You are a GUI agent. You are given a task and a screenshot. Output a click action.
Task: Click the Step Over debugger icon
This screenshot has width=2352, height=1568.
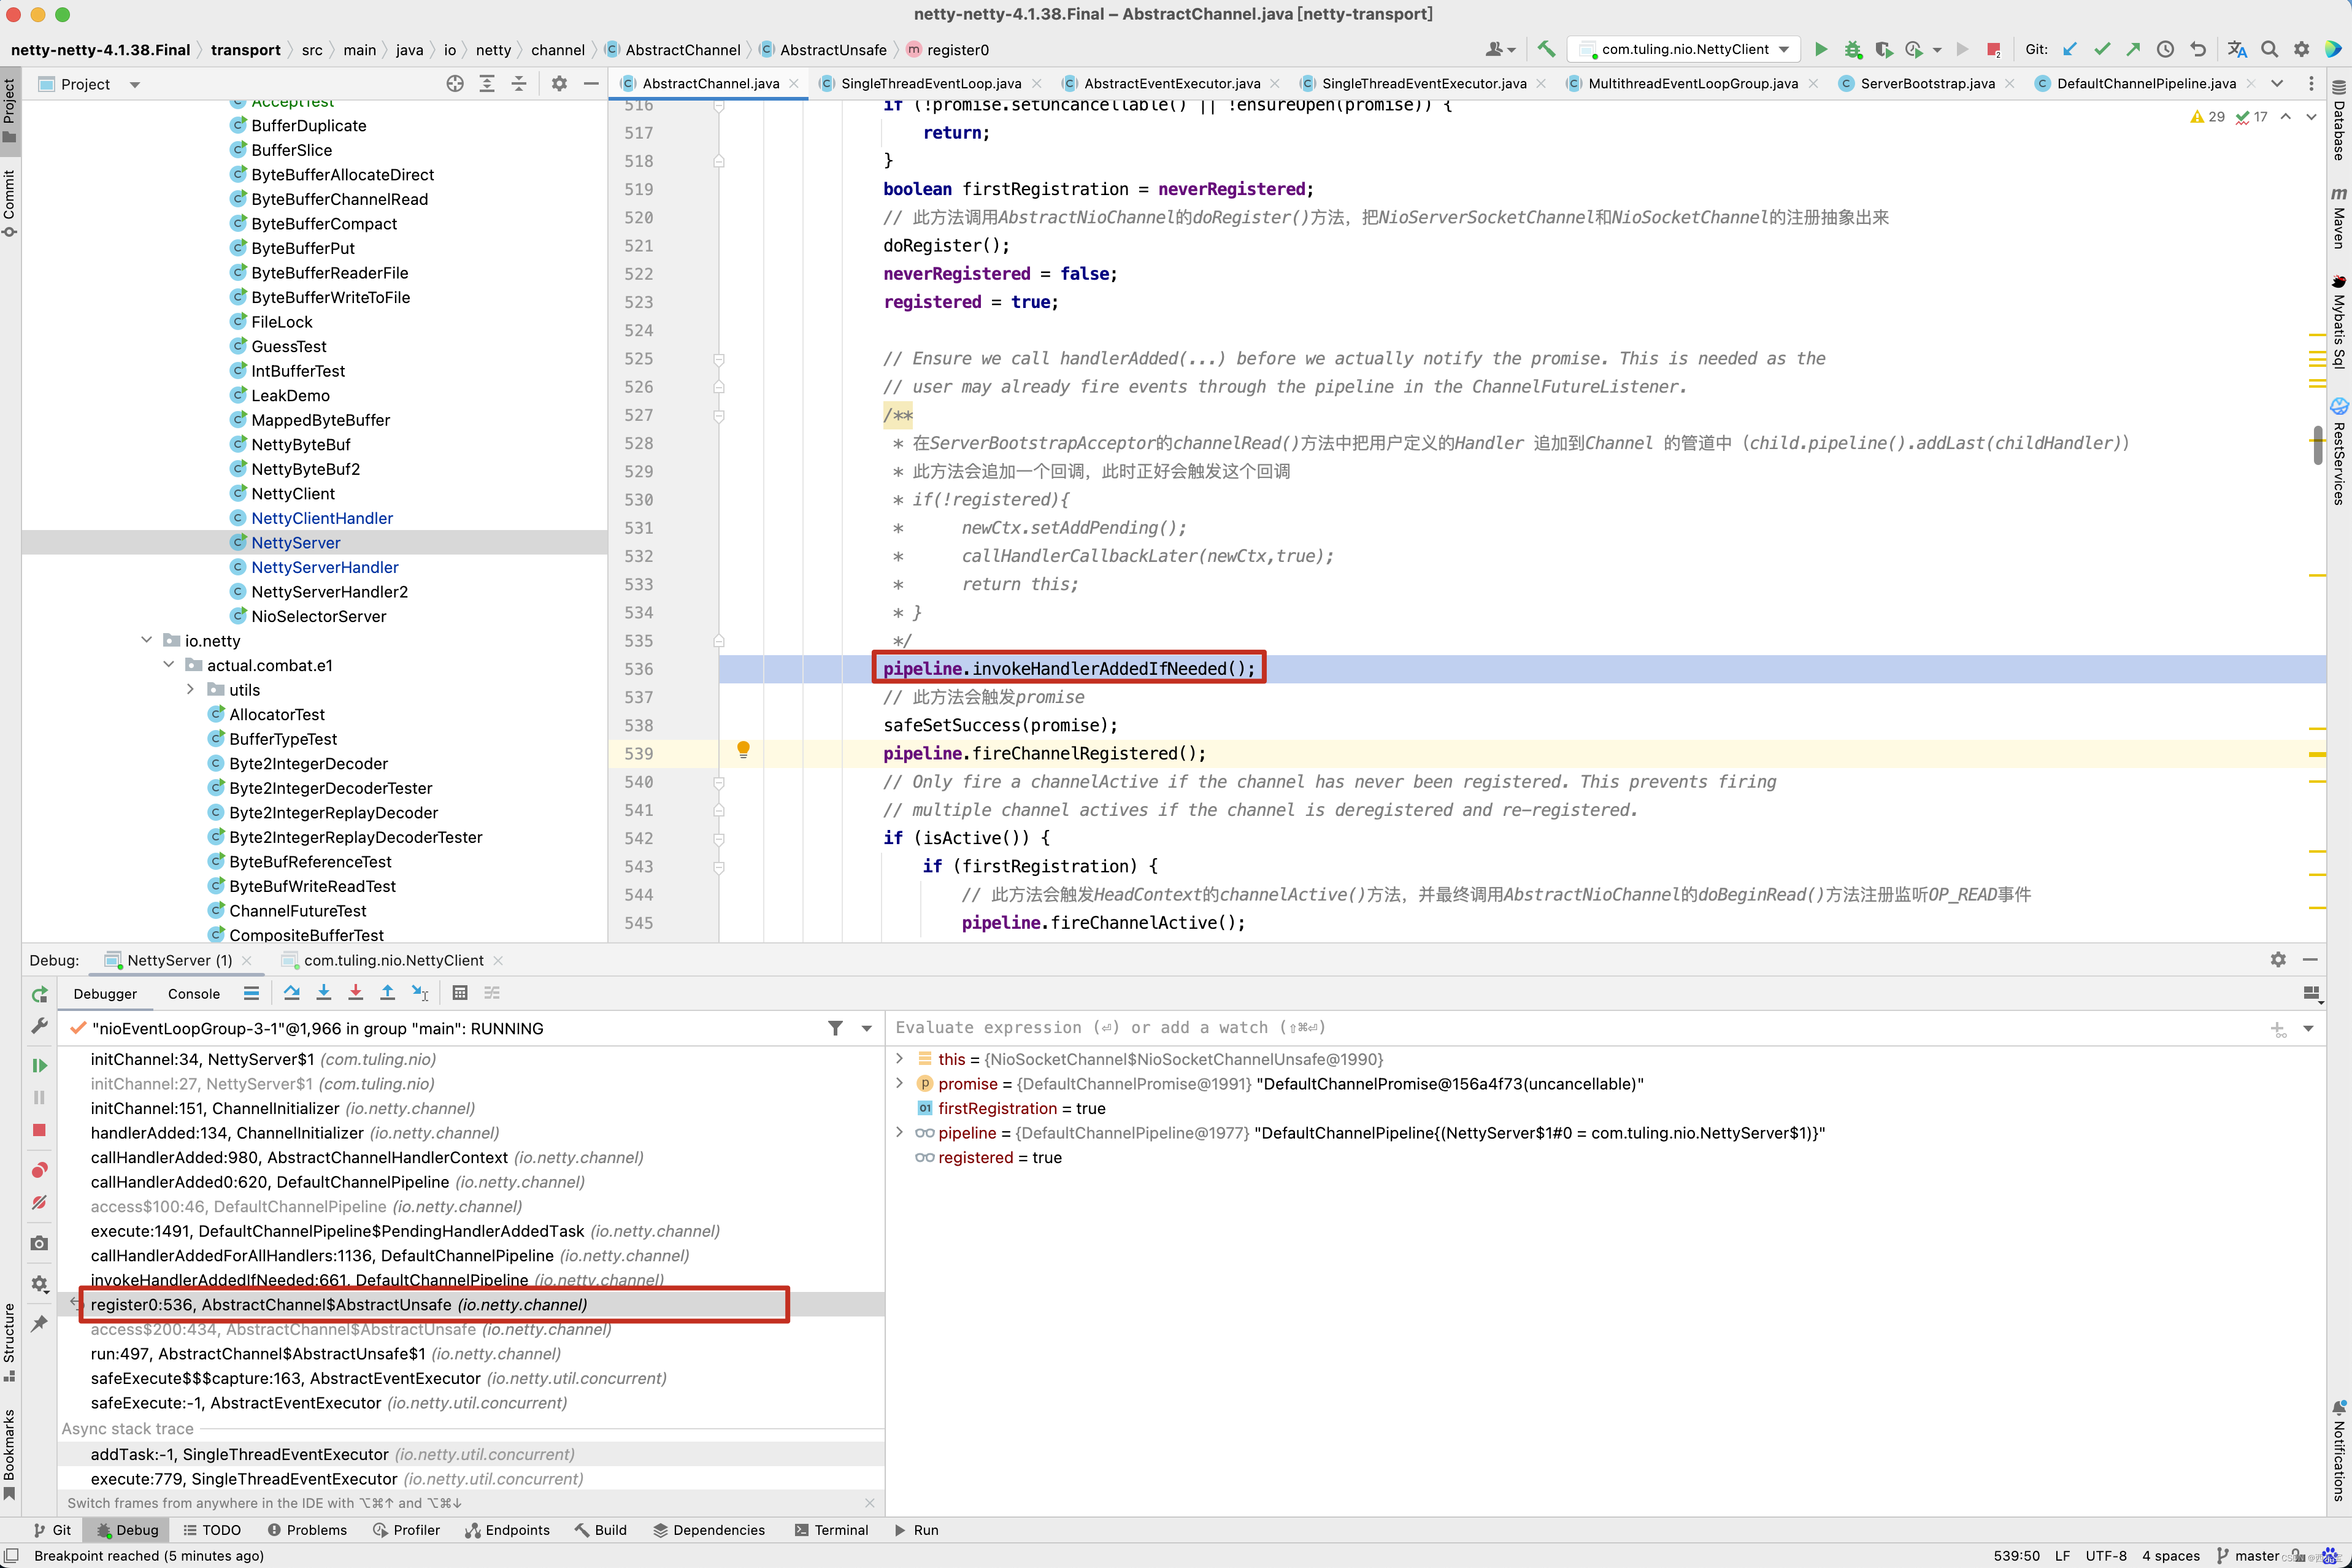click(291, 993)
